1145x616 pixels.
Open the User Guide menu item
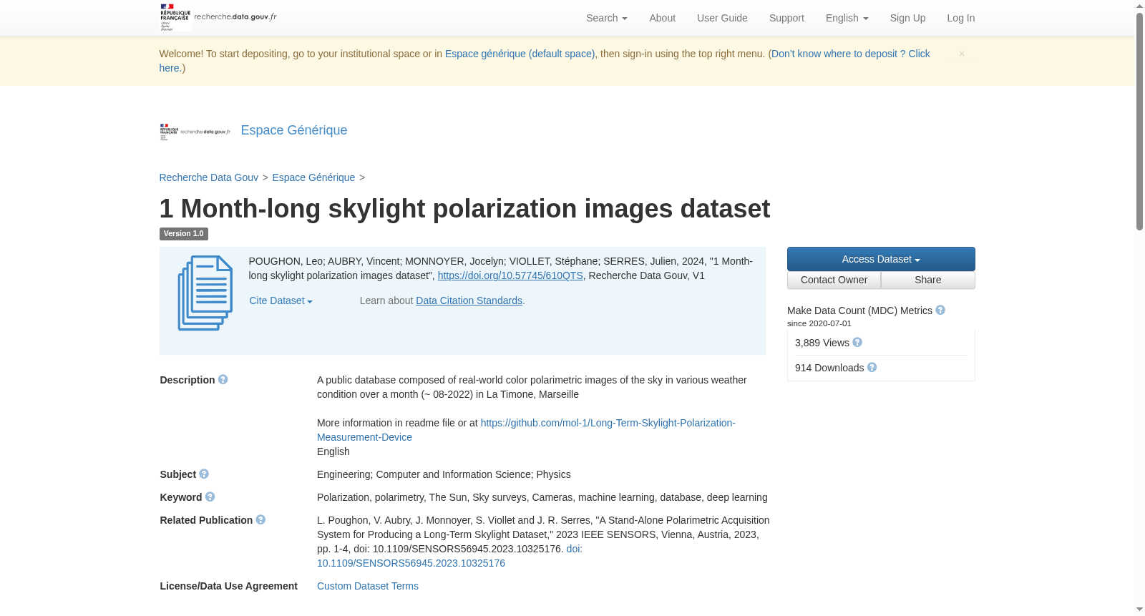(722, 18)
